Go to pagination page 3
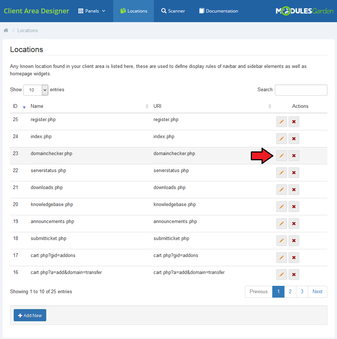Image resolution: width=337 pixels, height=339 pixels. coord(302,292)
